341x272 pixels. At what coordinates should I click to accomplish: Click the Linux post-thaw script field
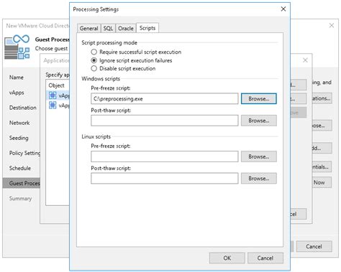tap(165, 179)
